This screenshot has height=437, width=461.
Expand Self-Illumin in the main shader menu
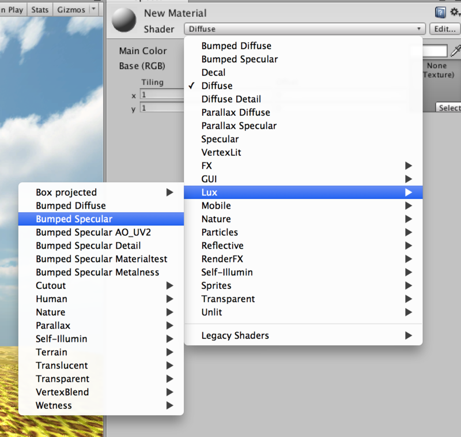pos(303,272)
